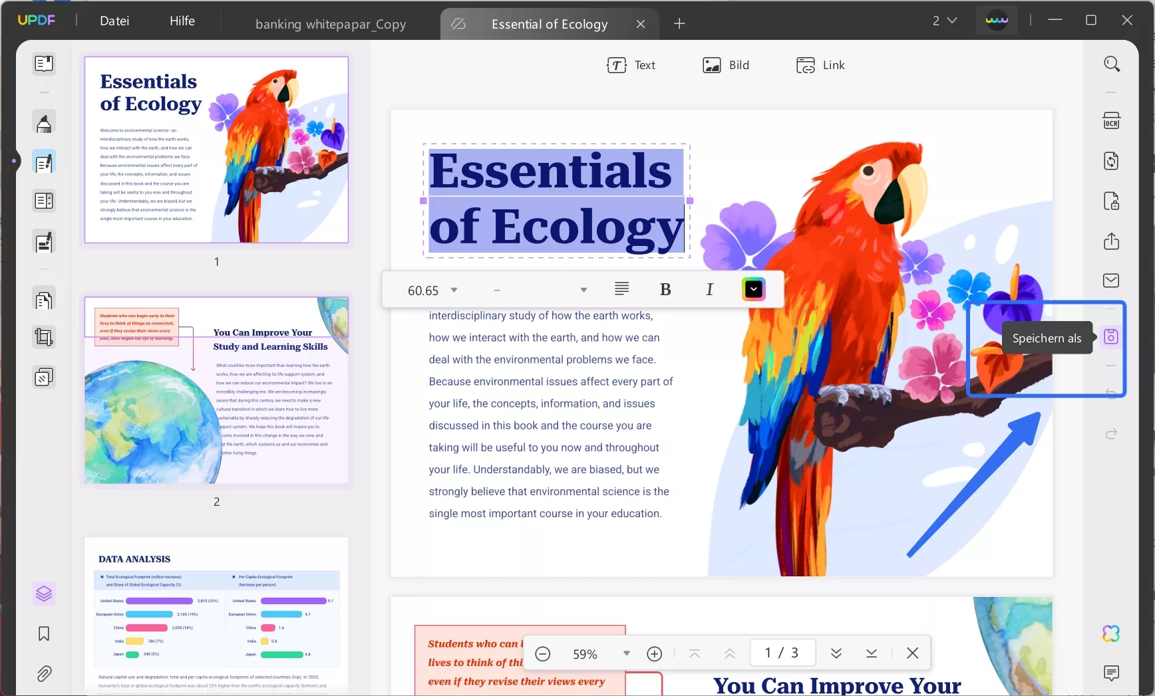
Task: Click the line 'strongly believe that environmental science is the'
Action: point(549,491)
